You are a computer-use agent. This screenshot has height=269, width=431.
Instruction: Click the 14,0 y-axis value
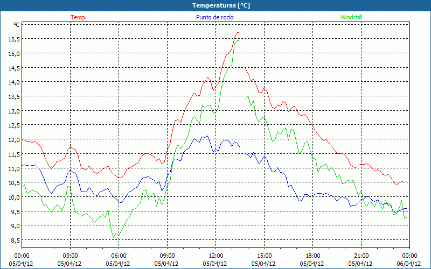click(14, 82)
